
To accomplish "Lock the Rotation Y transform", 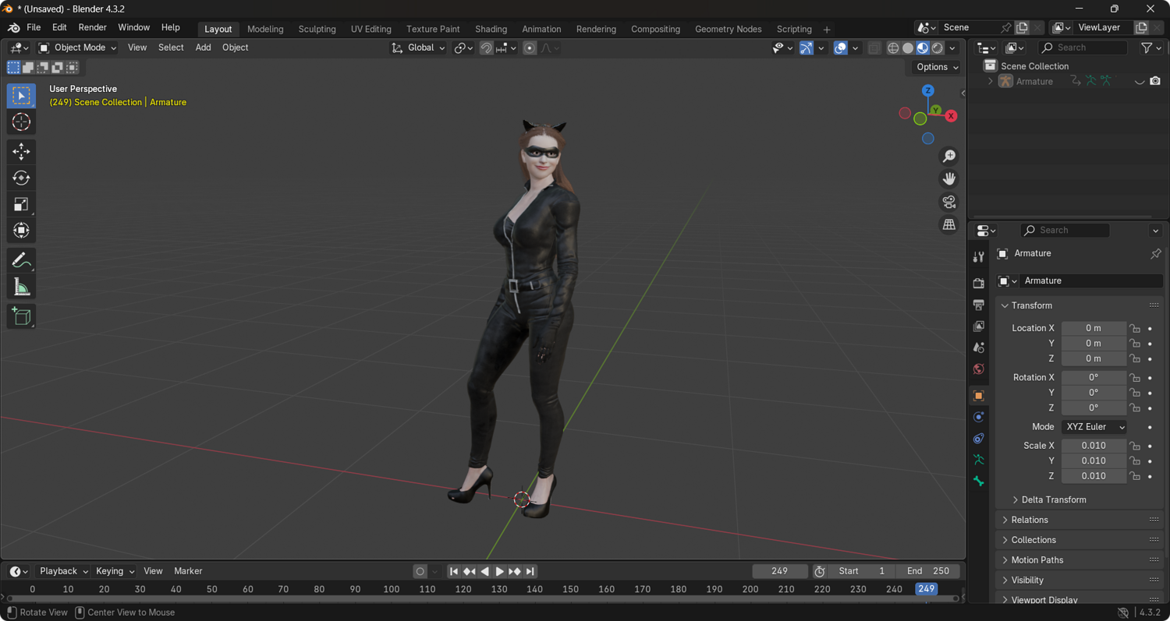I will tap(1136, 393).
